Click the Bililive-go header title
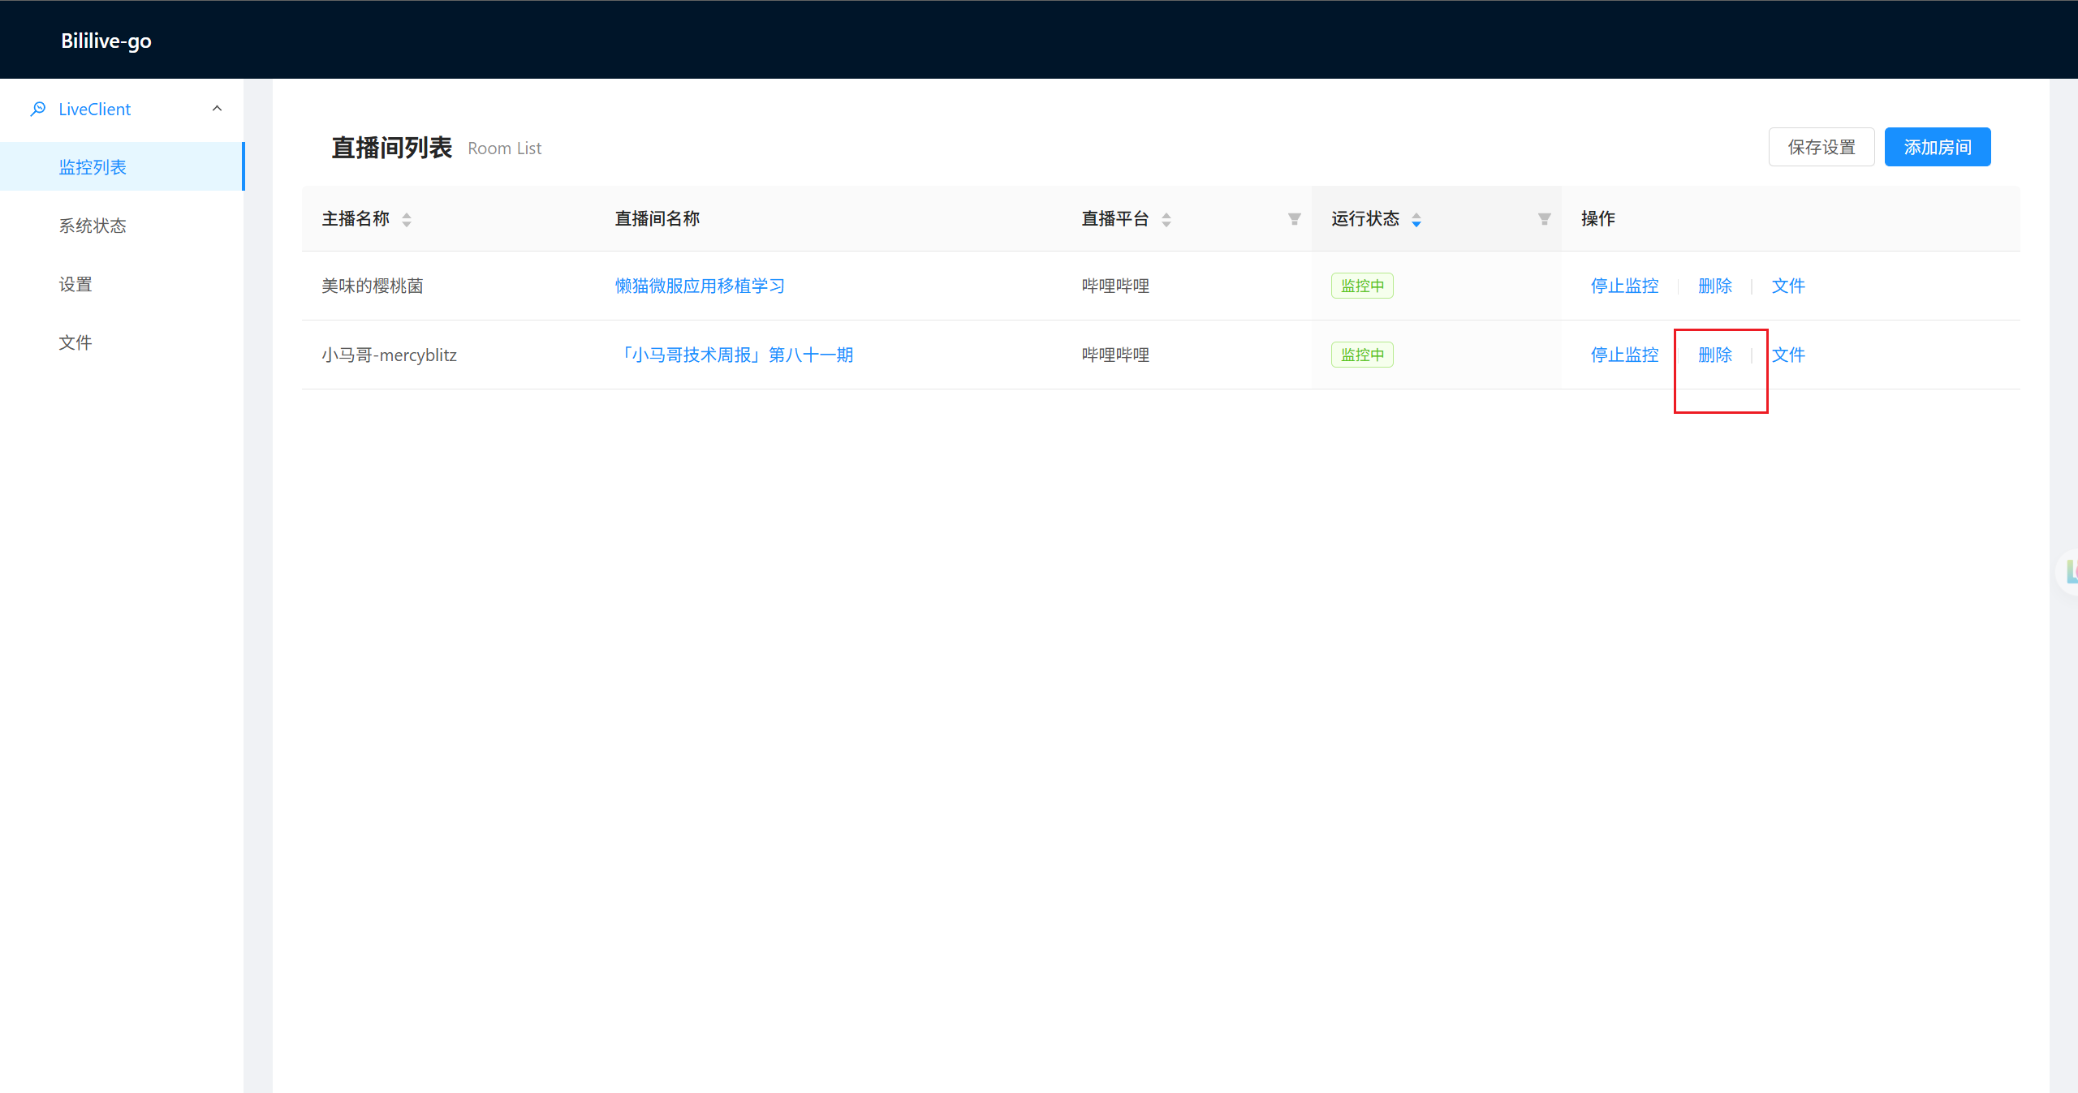Screen dimensions: 2078x1093 pyautogui.click(x=106, y=41)
